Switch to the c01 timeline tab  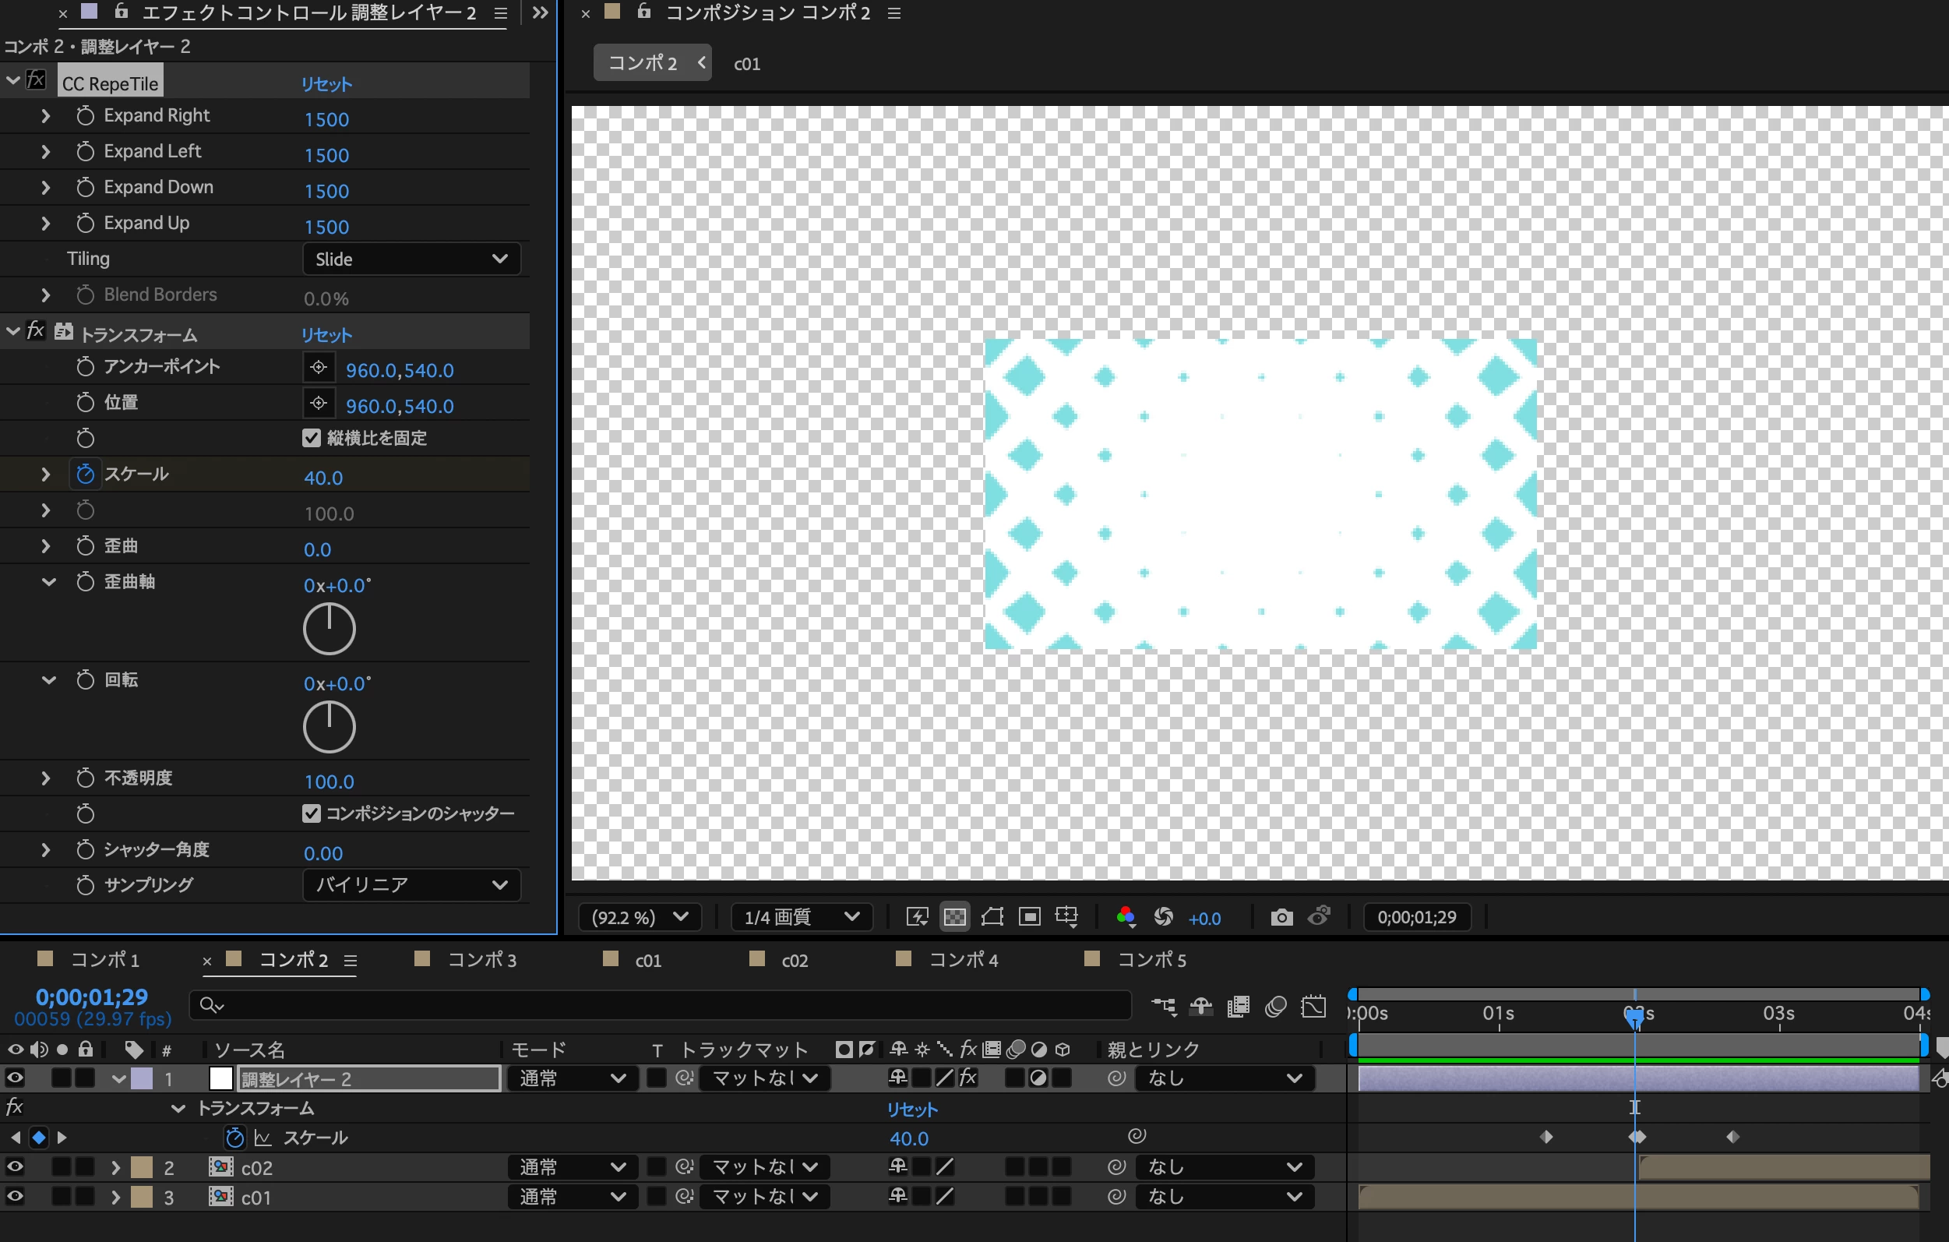647,960
